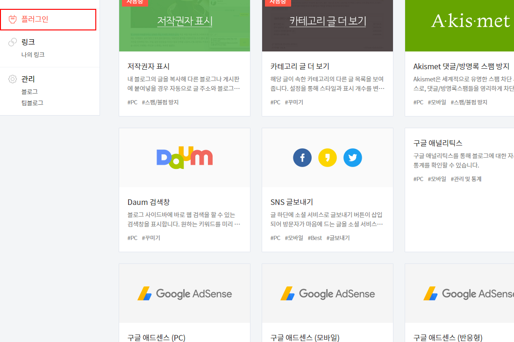Click 카테고리 글 더 보기 description text

pos(327,84)
